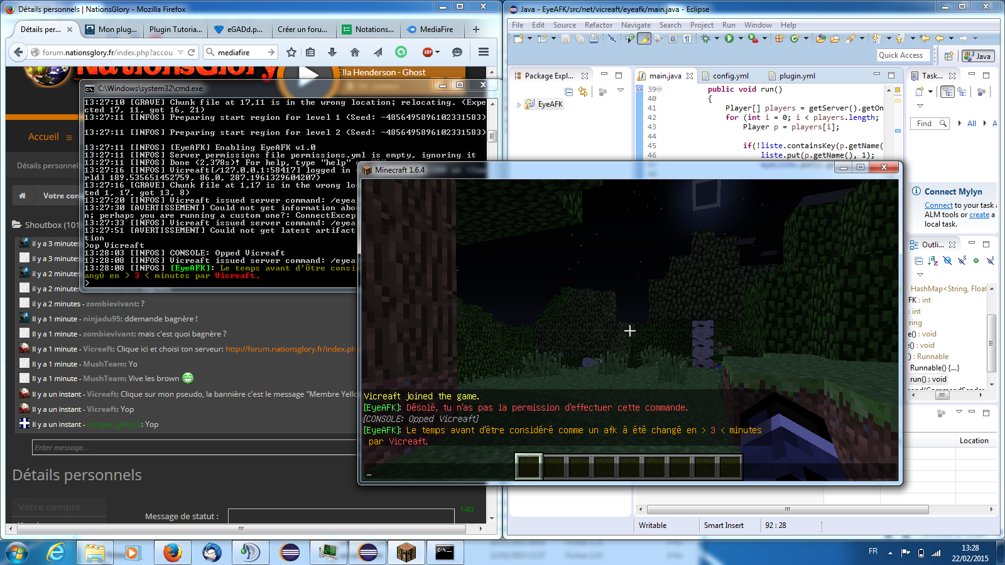Click Firefox back arrow button
Viewport: 1005px width, 565px height.
pyautogui.click(x=18, y=52)
